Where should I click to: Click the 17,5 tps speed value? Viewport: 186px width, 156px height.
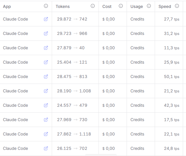click(172, 120)
